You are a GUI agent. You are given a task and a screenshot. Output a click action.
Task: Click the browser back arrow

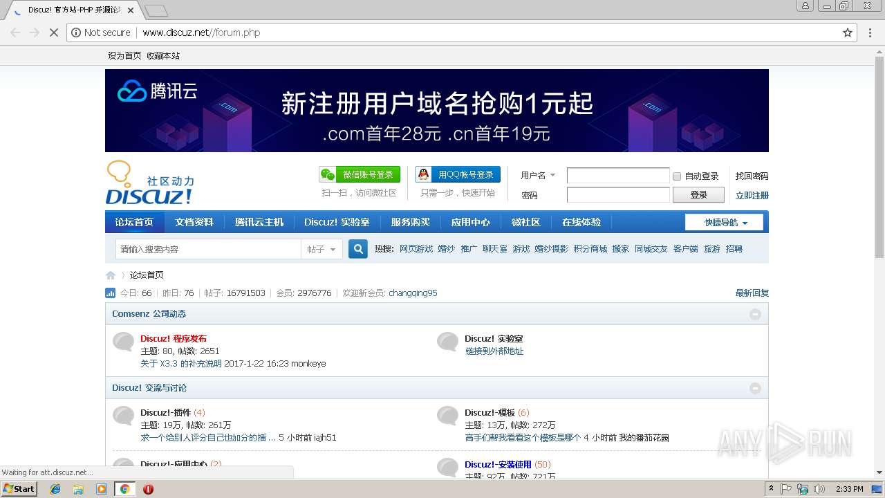click(15, 33)
